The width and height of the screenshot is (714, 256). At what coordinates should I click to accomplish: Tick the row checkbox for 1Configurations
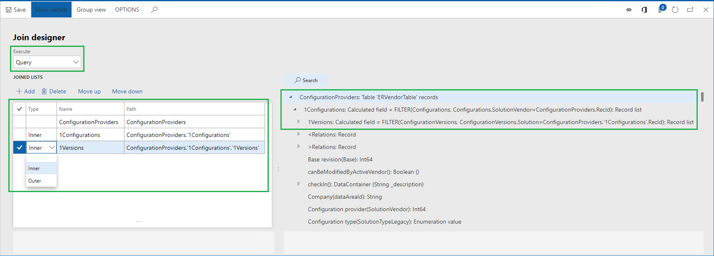pyautogui.click(x=20, y=135)
